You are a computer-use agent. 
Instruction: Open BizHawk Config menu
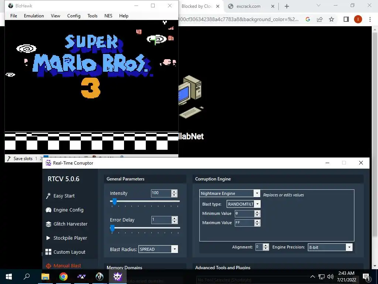pos(74,16)
